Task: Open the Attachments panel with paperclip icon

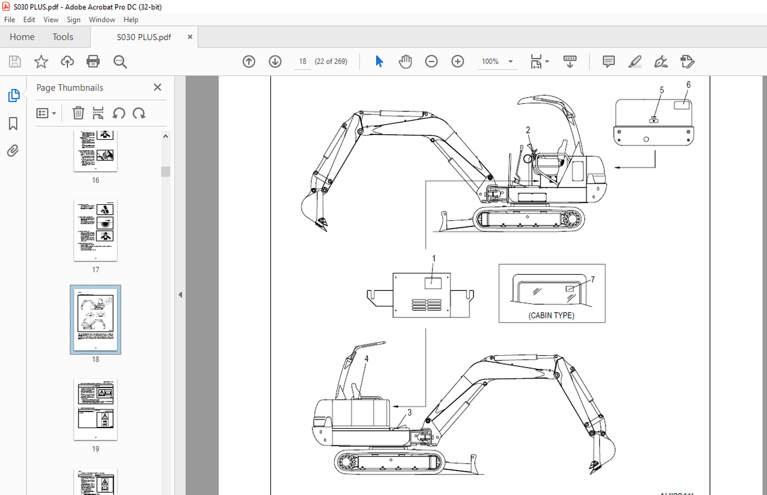Action: 14,150
